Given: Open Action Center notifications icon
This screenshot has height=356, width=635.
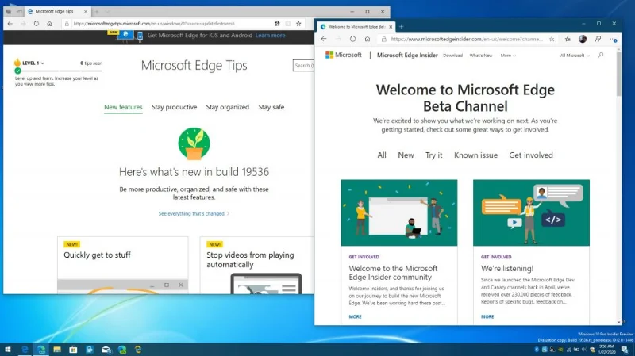Looking at the screenshot, I should coord(625,350).
